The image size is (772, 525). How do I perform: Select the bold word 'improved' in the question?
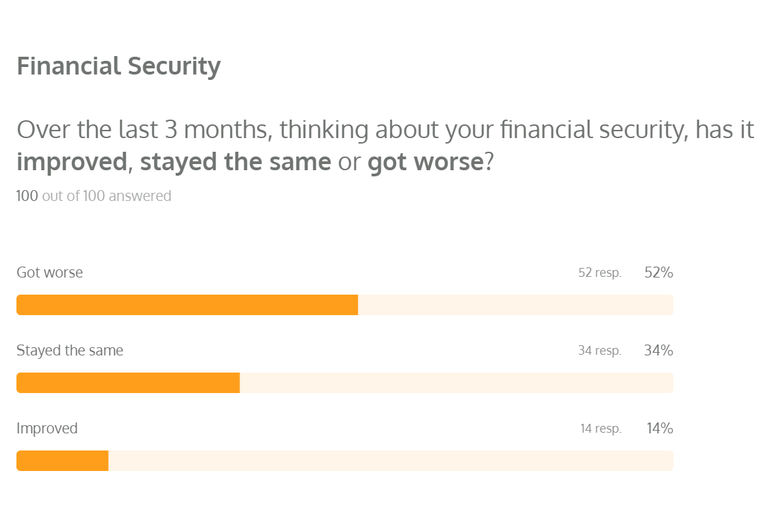[x=72, y=163]
